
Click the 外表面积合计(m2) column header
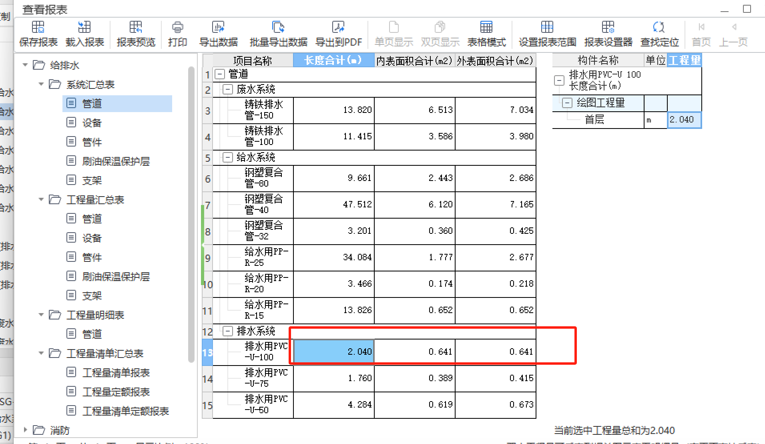pos(496,60)
